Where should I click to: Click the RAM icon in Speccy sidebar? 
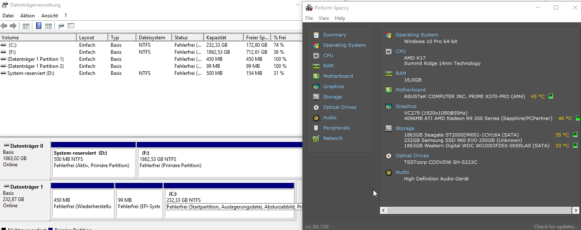tap(316, 66)
